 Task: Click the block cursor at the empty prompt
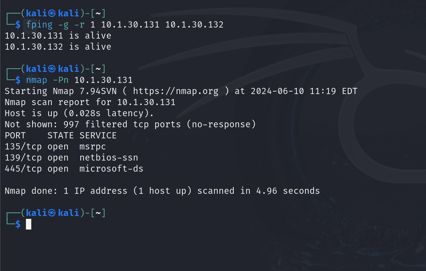point(28,224)
